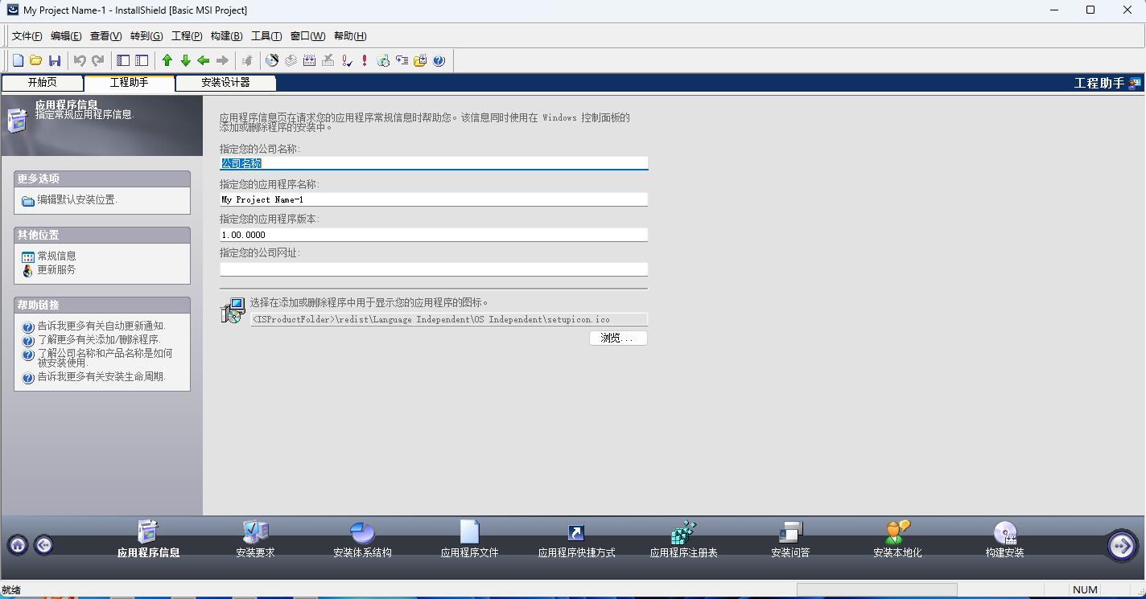Open the 转到(G) menu
This screenshot has width=1146, height=599.
pyautogui.click(x=146, y=36)
